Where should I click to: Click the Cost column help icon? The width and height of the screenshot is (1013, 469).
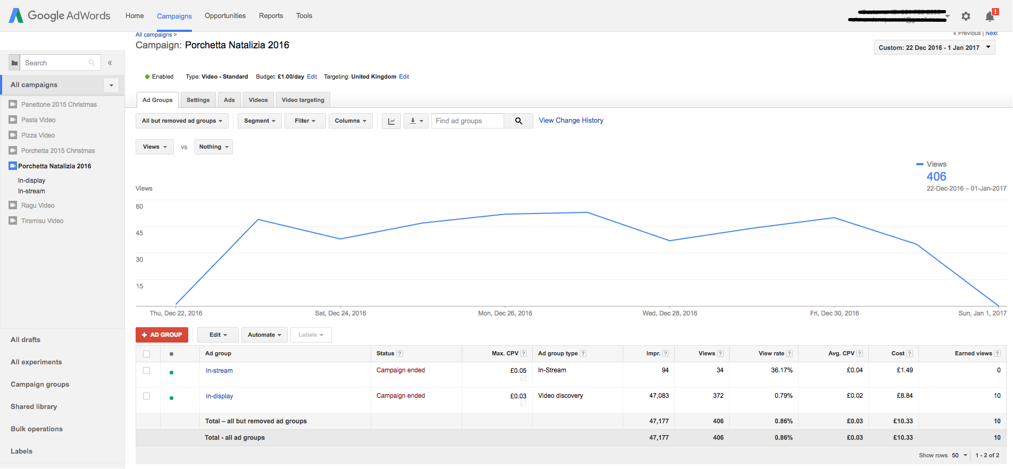point(910,354)
